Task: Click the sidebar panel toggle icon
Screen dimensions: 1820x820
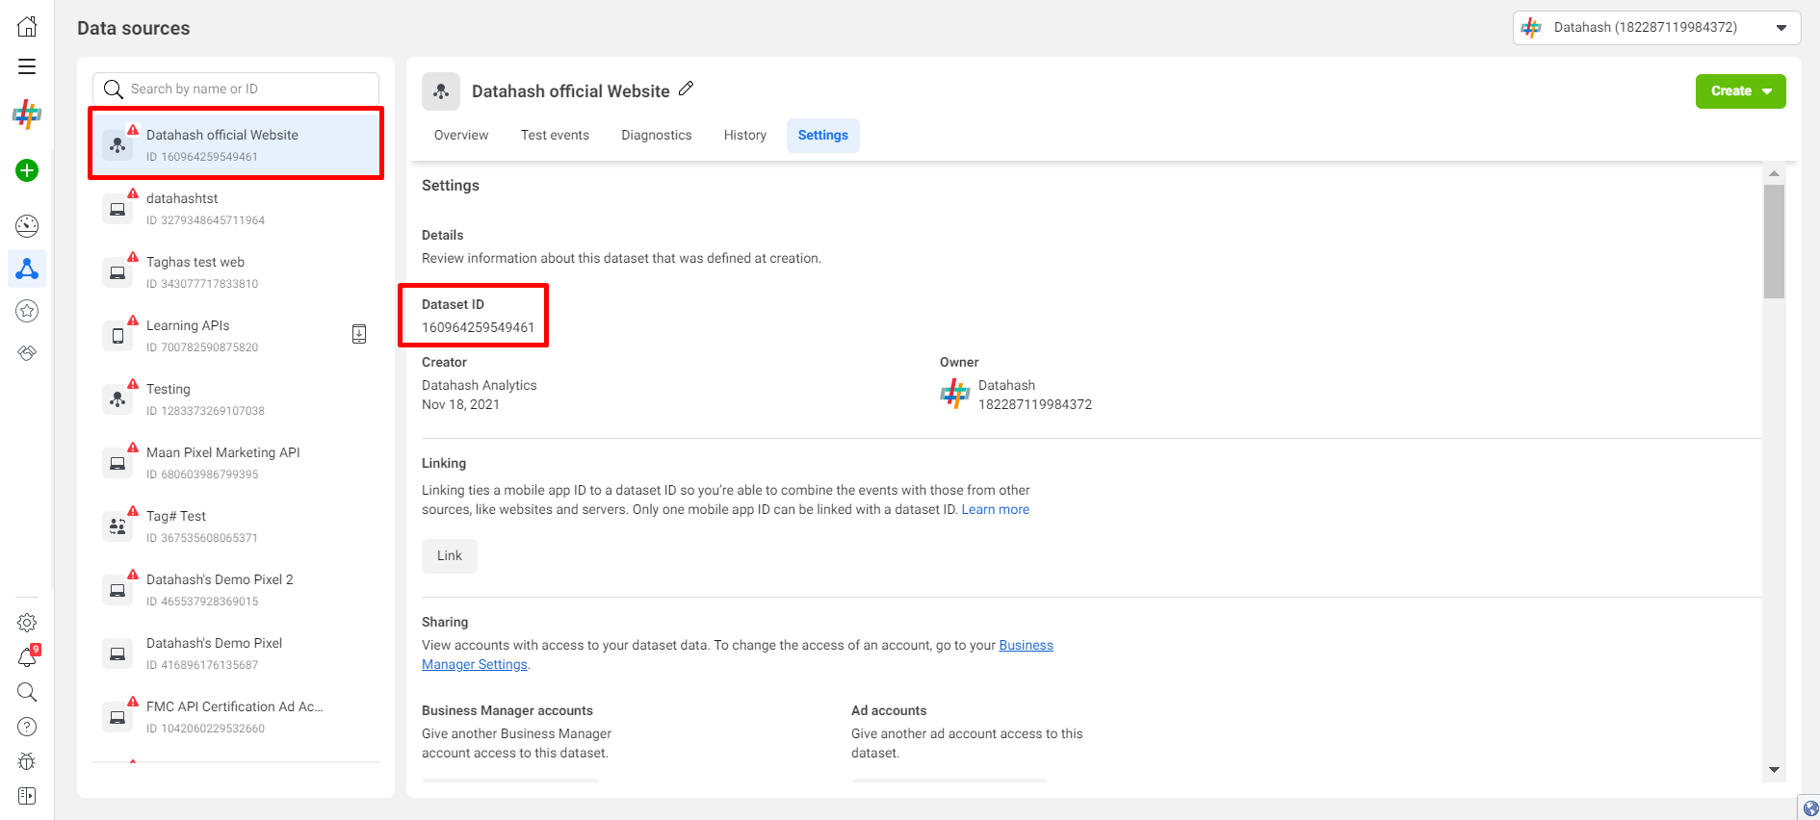Action: (x=27, y=796)
